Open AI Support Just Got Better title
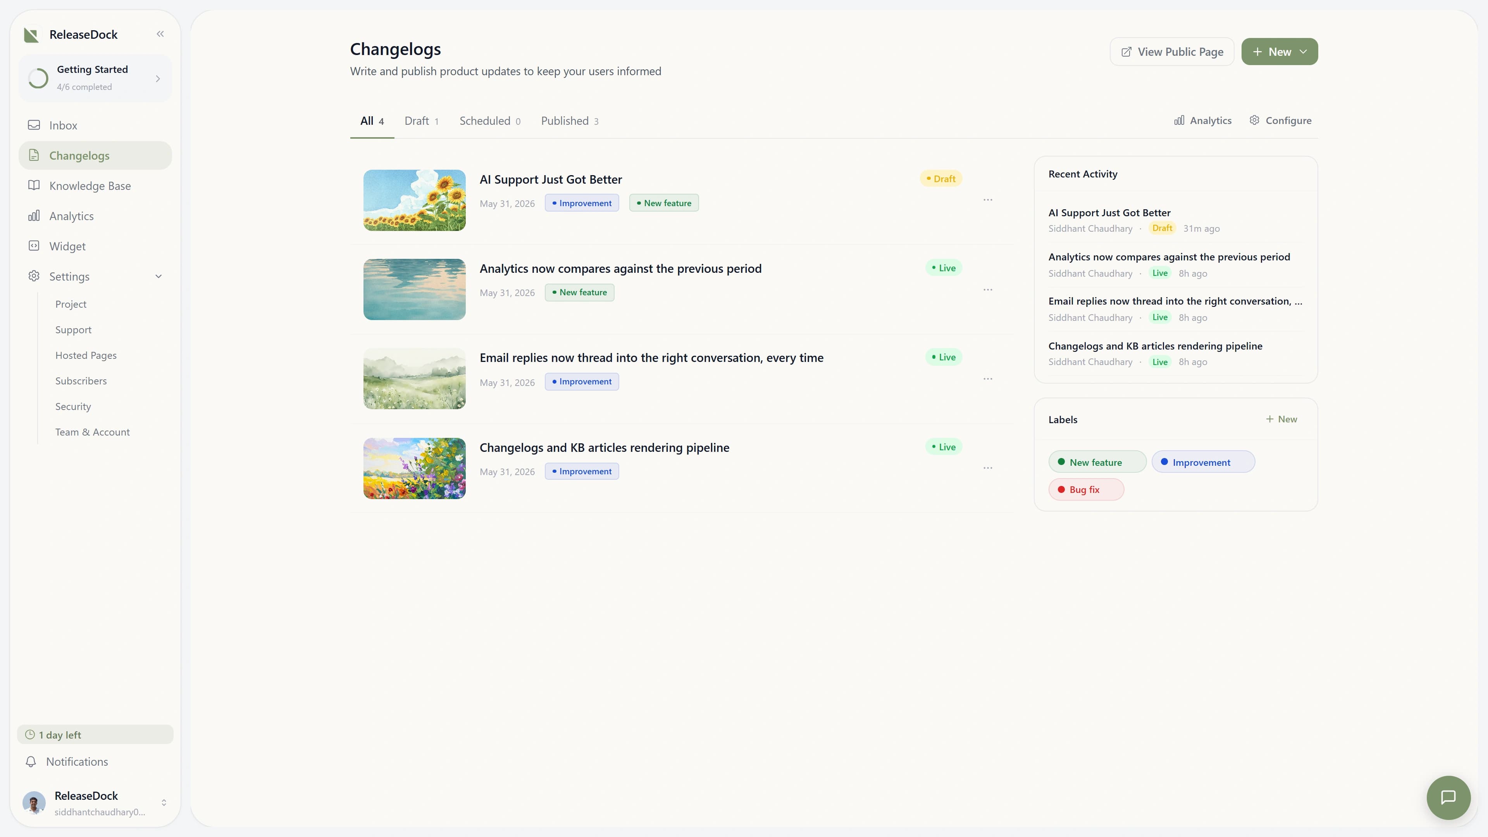This screenshot has width=1488, height=837. (551, 179)
